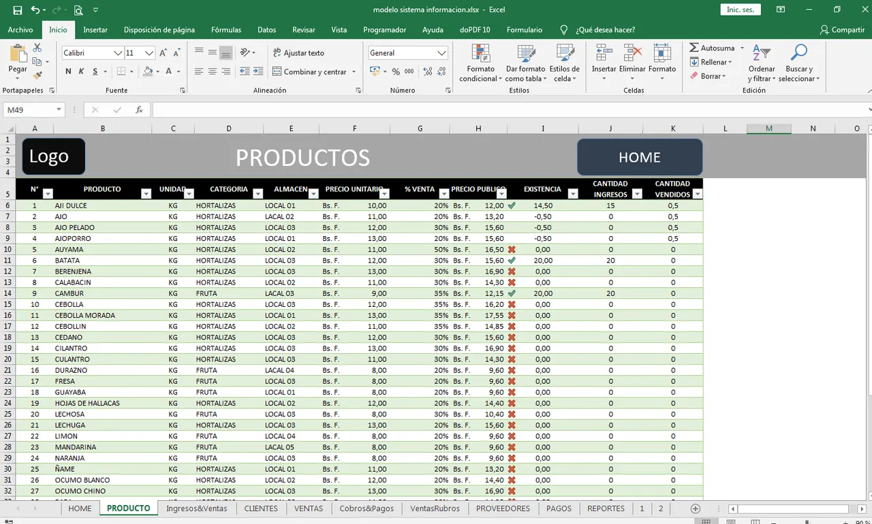Open ALMACEN column filter dropdown
The width and height of the screenshot is (872, 524).
(x=313, y=194)
